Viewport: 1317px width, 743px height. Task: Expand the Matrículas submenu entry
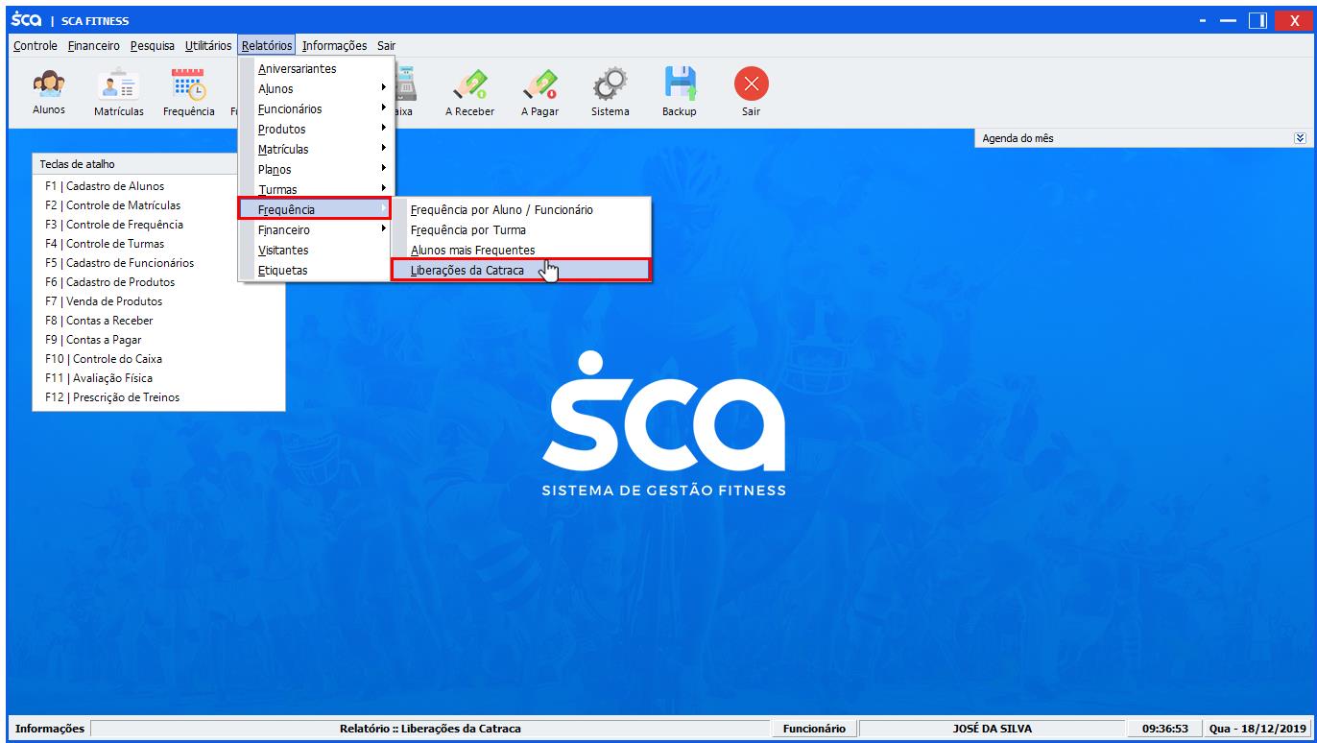pos(316,150)
